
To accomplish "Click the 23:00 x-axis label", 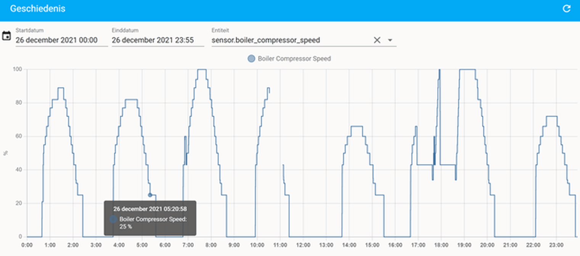I will click(556, 245).
